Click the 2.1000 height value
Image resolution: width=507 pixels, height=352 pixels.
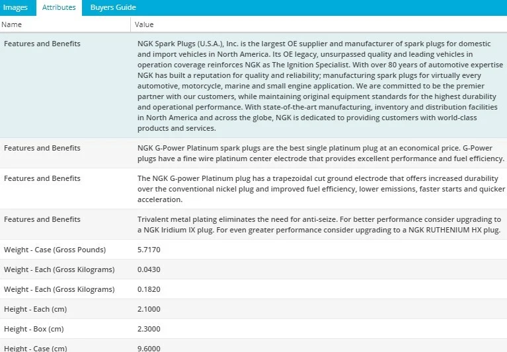[149, 309]
